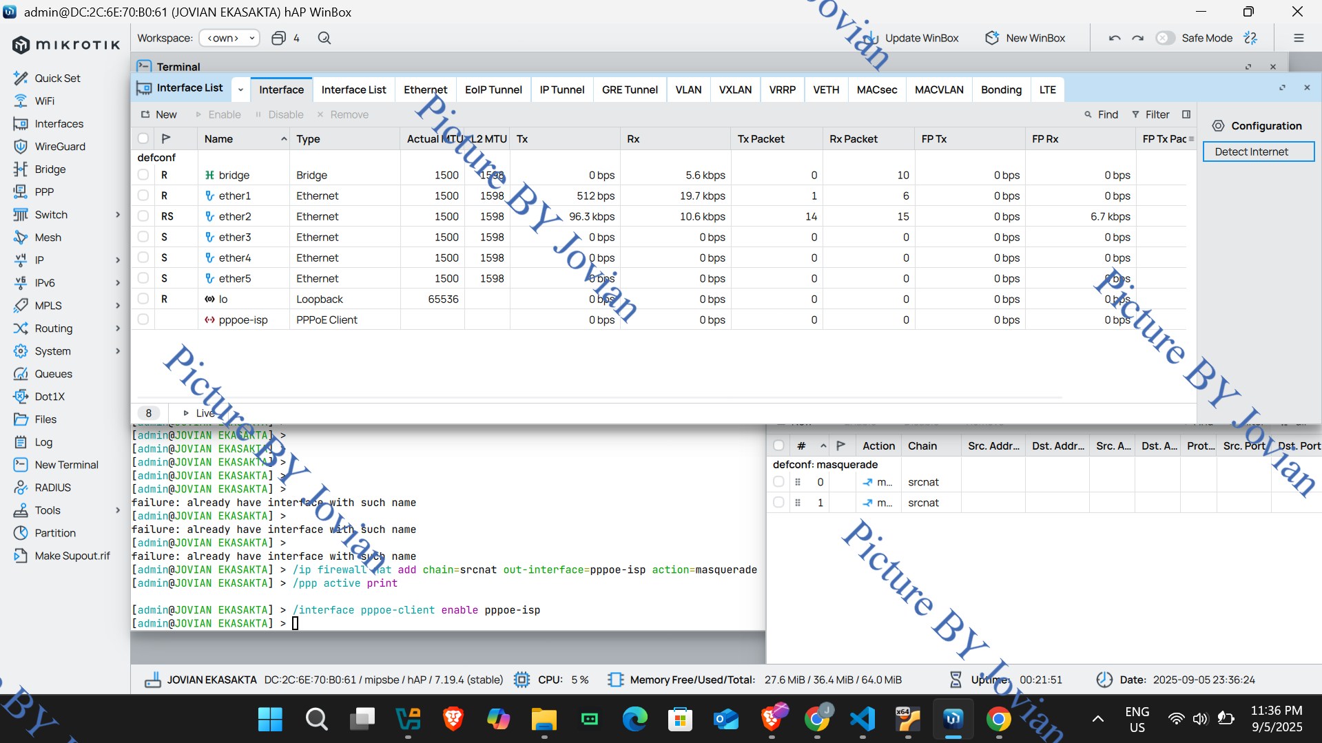Viewport: 1322px width, 743px height.
Task: Open WireGuard in sidebar
Action: [x=60, y=146]
